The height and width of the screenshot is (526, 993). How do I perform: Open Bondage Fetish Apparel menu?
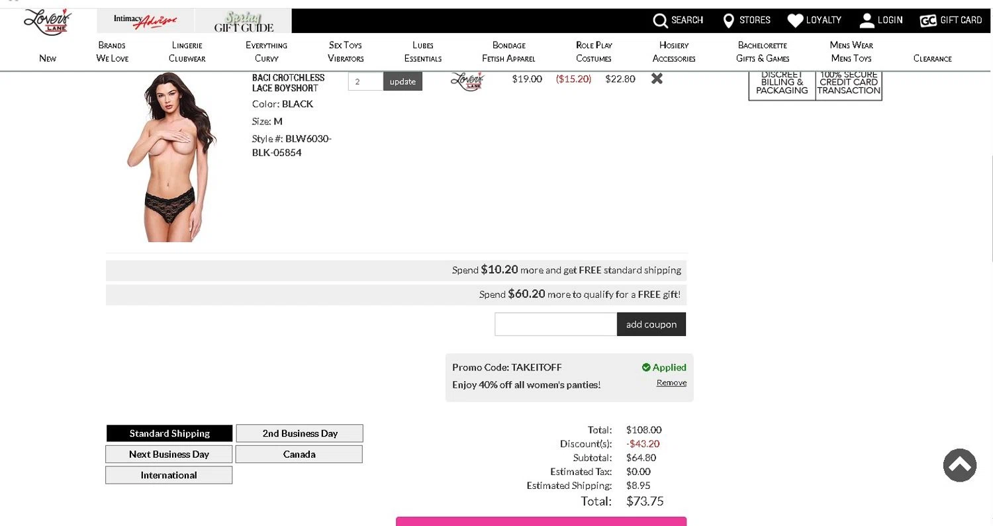pos(508,52)
